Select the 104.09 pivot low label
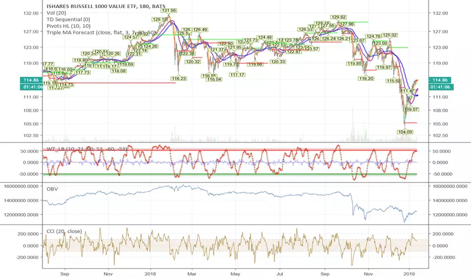The width and height of the screenshot is (471, 278). click(405, 132)
